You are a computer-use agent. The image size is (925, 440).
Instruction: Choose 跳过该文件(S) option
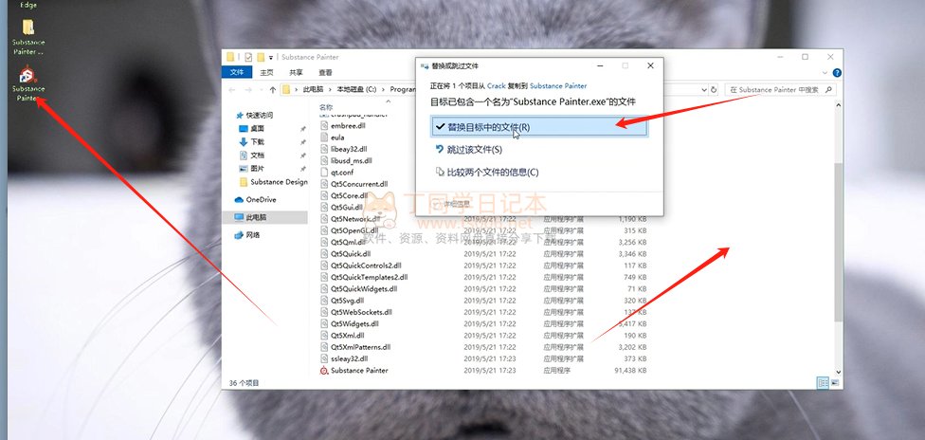coord(468,150)
